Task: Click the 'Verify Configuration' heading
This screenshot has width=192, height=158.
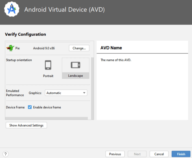Action: coord(25,34)
